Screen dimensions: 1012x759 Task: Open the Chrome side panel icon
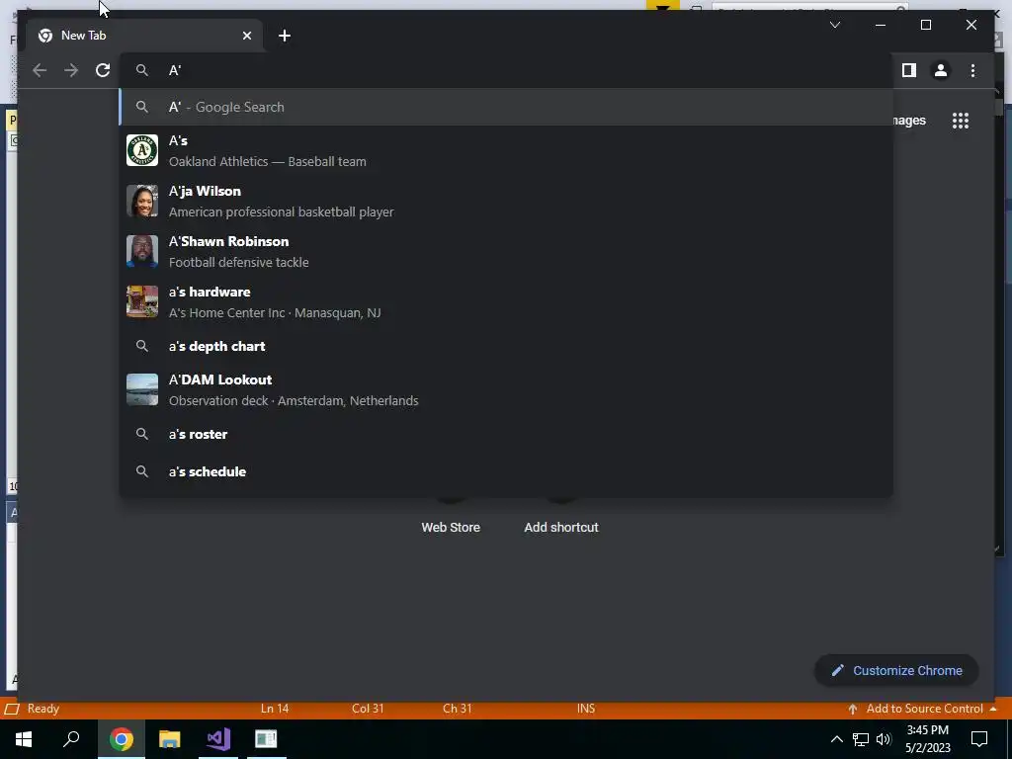tap(909, 70)
